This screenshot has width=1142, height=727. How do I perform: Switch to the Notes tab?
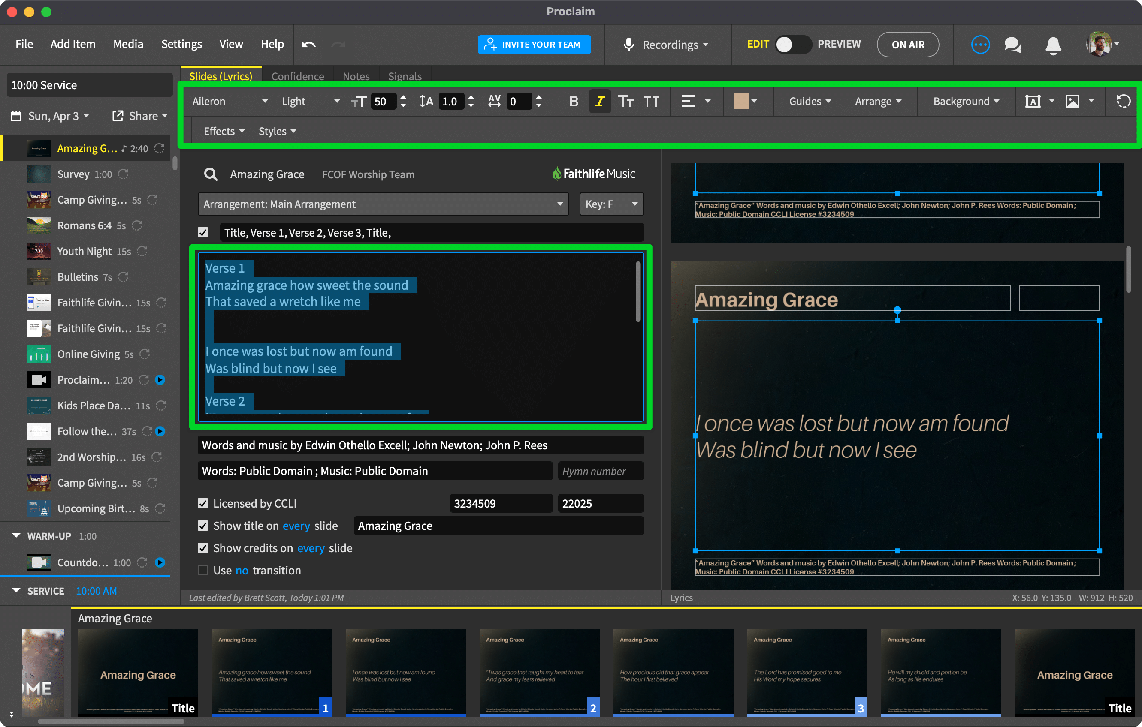click(x=356, y=76)
